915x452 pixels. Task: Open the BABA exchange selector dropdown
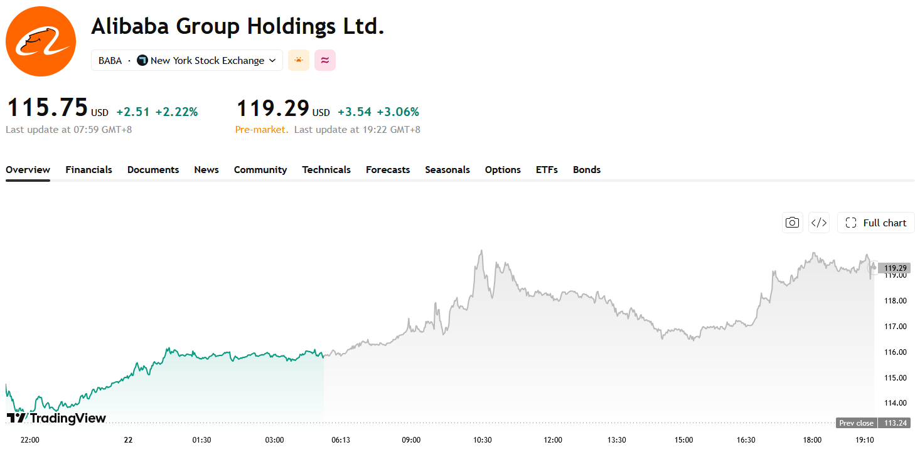[187, 60]
